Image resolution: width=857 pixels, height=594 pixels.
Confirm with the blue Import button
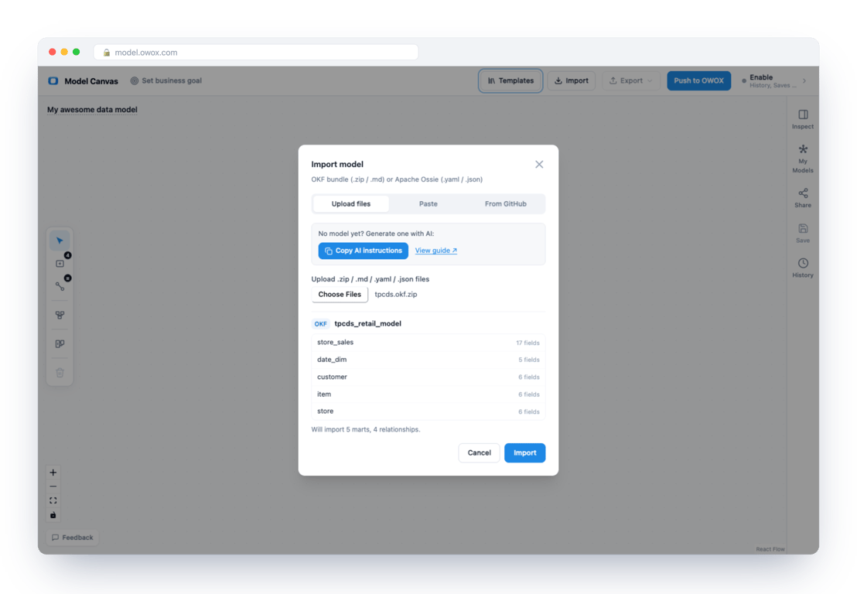(524, 453)
